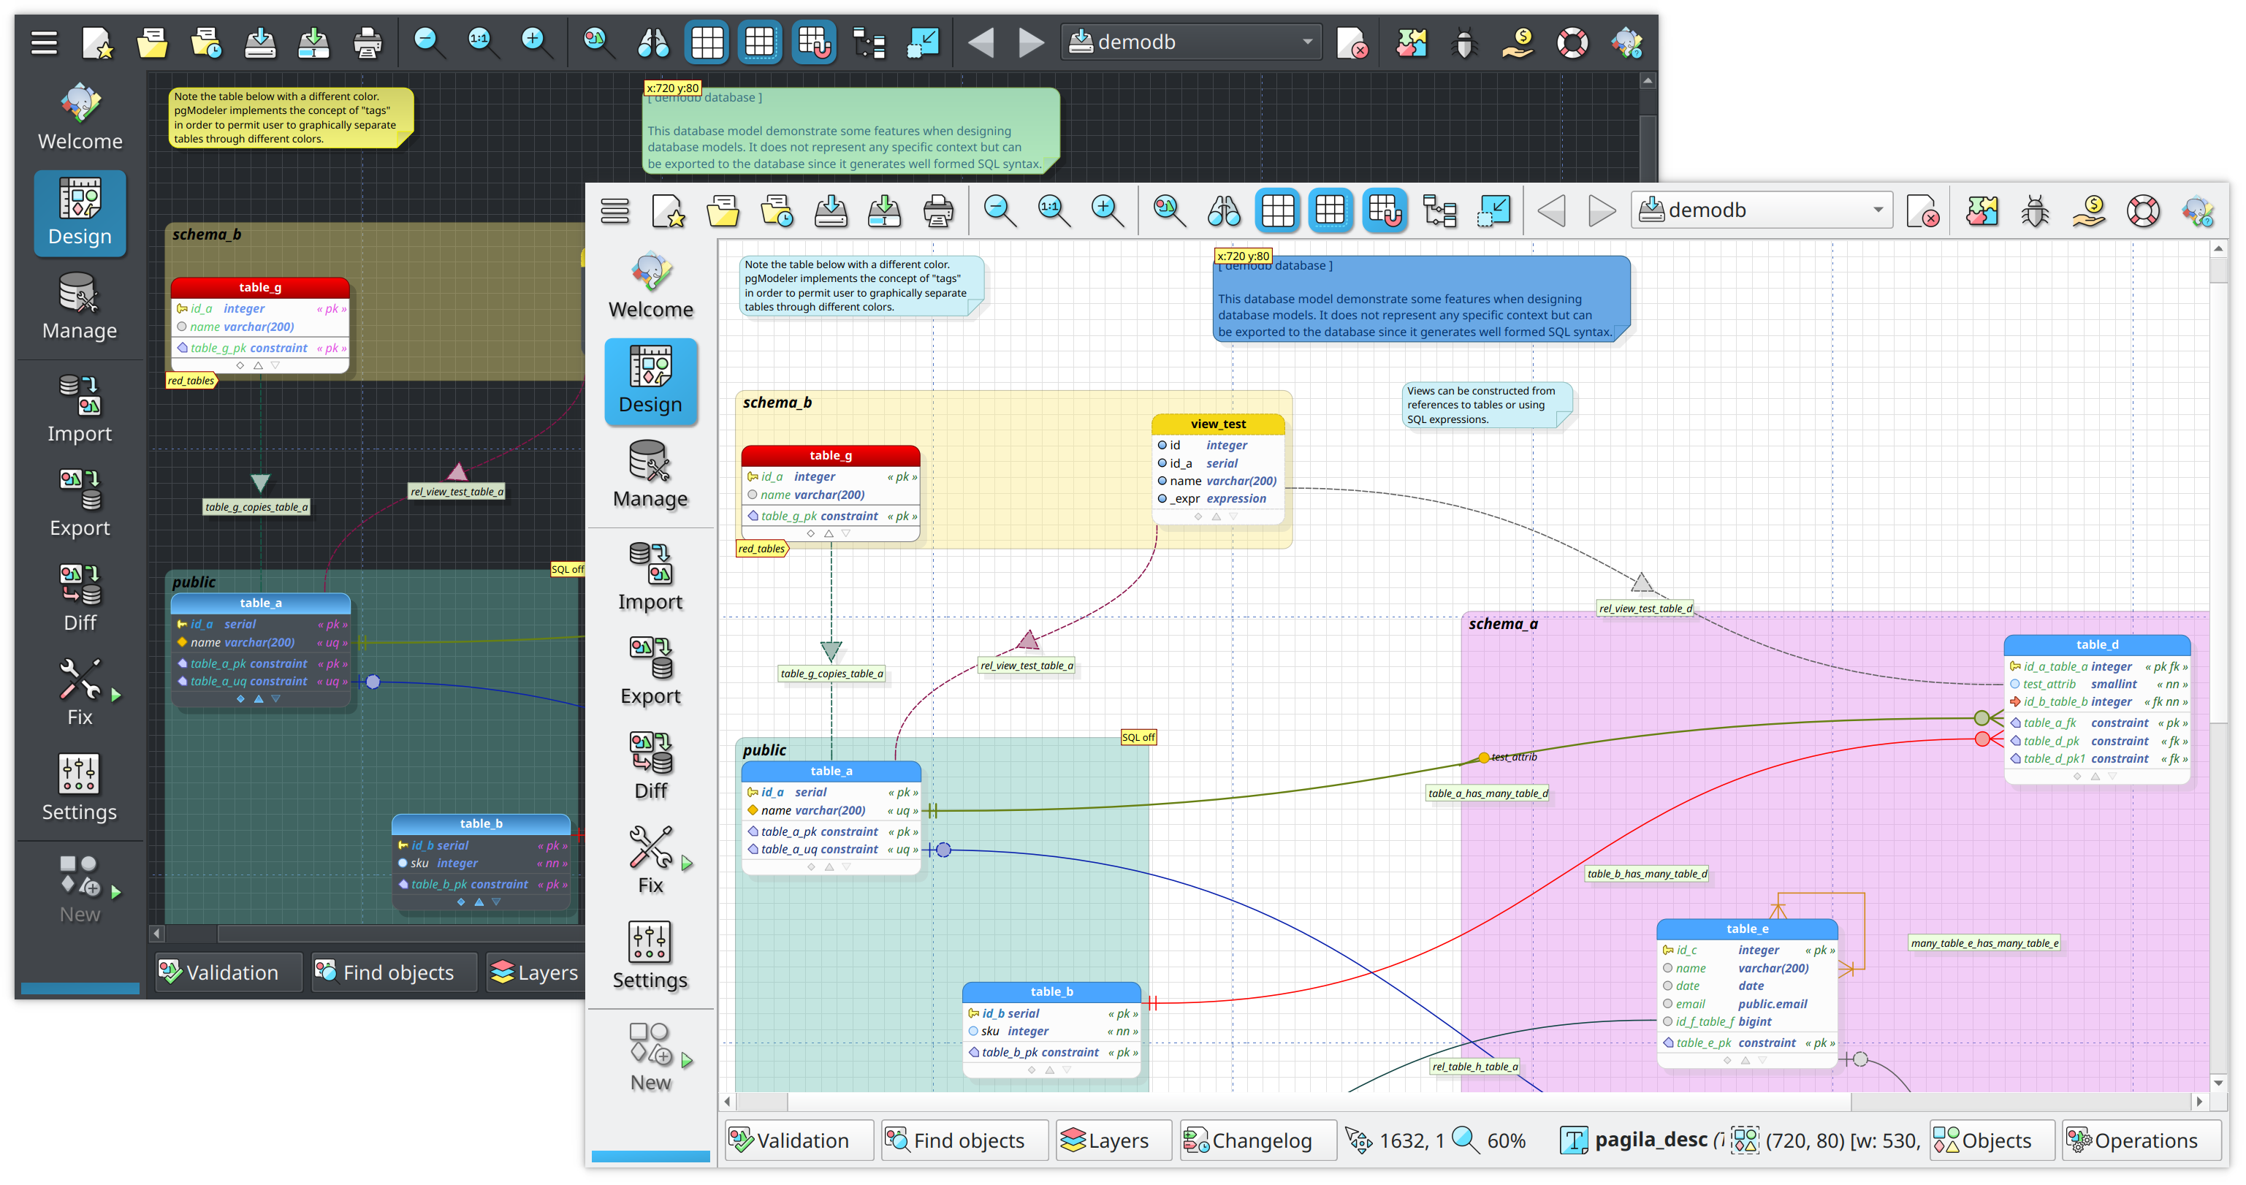Toggle Changelog panel in light window
This screenshot has width=2246, height=1185.
tap(1257, 1140)
